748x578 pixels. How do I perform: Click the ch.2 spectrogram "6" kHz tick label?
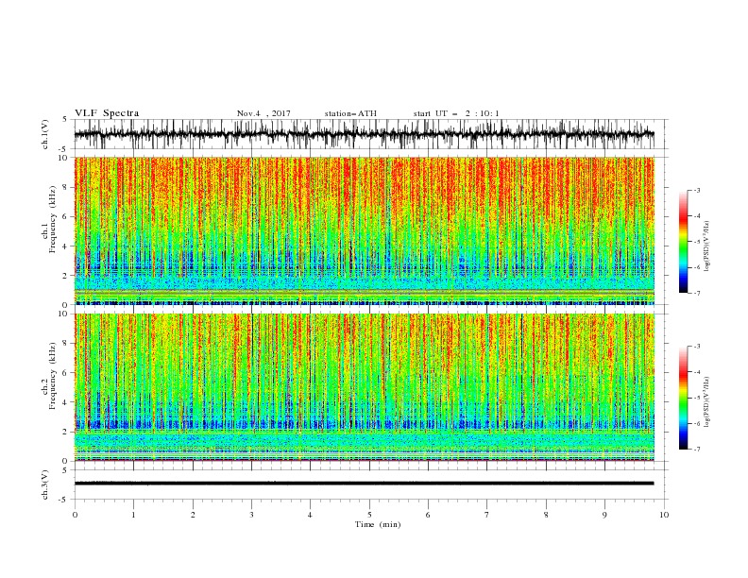[x=66, y=372]
